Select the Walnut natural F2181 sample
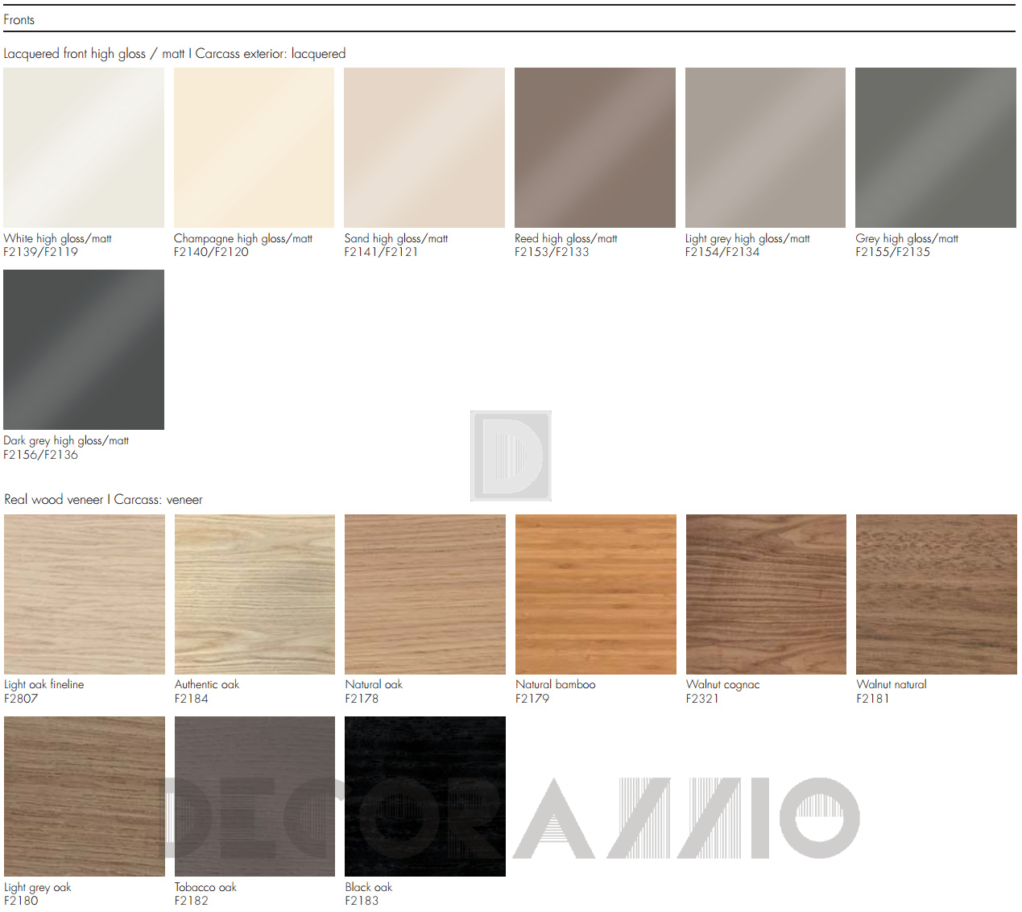The image size is (1022, 912). tap(937, 594)
